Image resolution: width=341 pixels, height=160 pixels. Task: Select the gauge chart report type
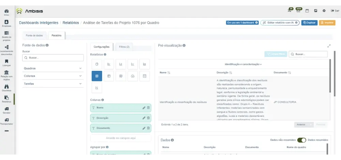click(x=133, y=76)
